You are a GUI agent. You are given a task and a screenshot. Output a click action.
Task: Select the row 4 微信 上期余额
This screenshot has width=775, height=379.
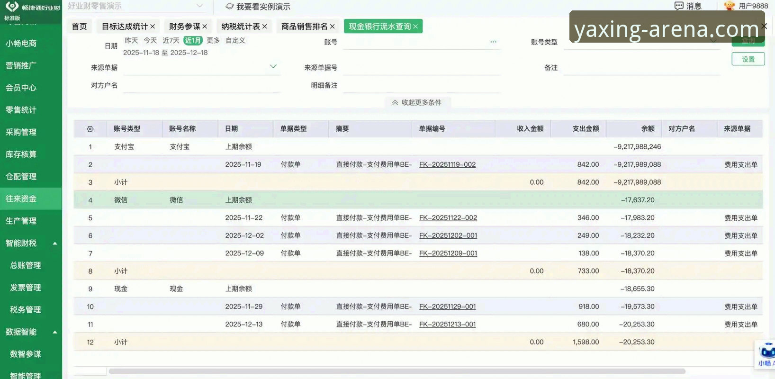418,200
